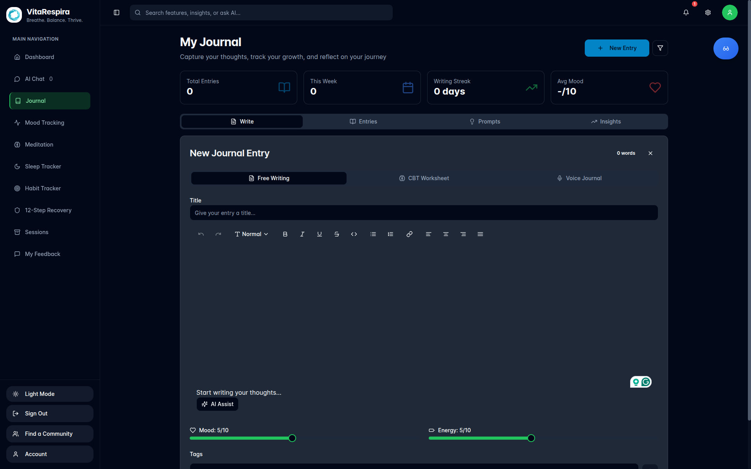Switch to Light Mode
The height and width of the screenshot is (469, 751).
pos(50,394)
